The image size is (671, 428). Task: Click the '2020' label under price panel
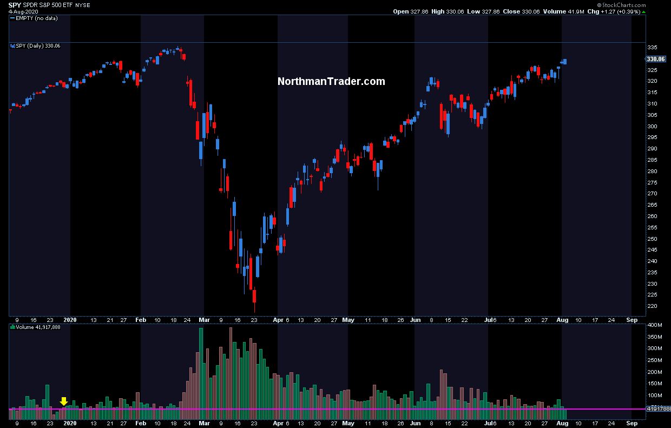pos(70,320)
